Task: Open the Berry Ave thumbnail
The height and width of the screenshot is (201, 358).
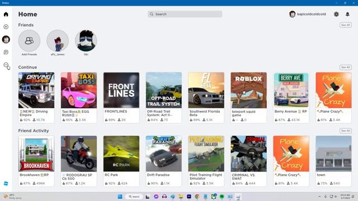Action: click(291, 90)
